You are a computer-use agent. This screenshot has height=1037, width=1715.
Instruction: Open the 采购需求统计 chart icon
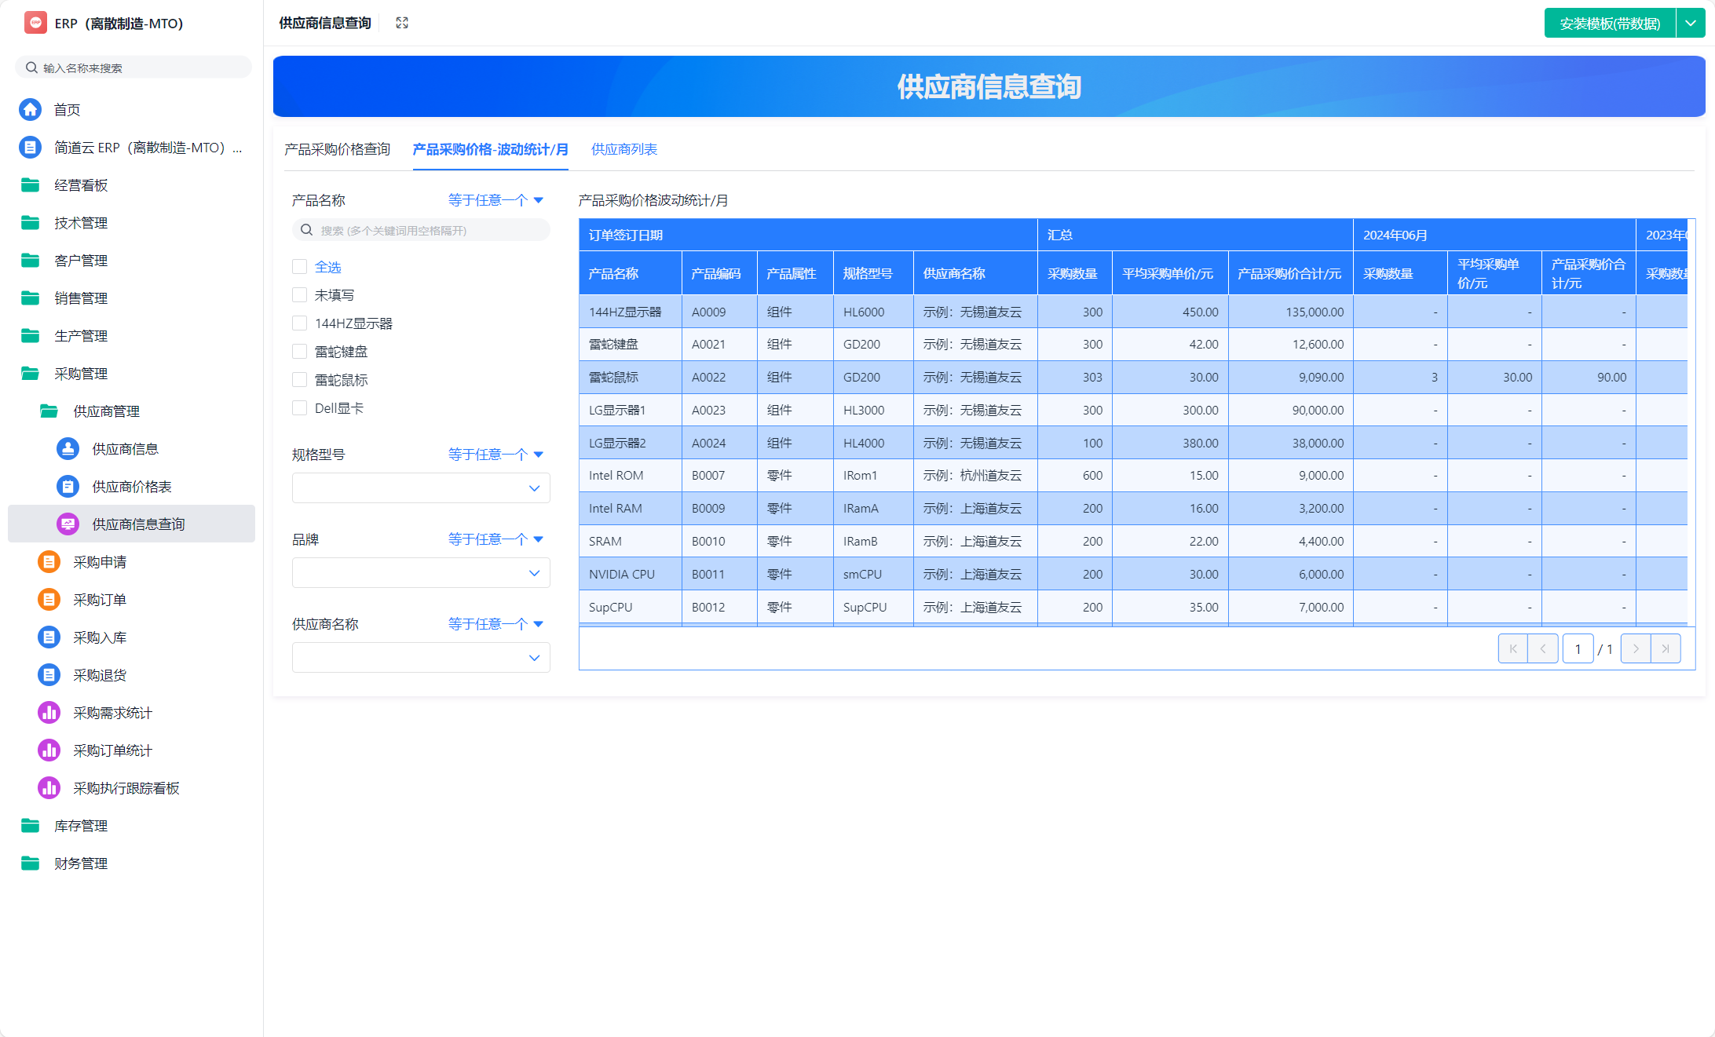coord(49,713)
